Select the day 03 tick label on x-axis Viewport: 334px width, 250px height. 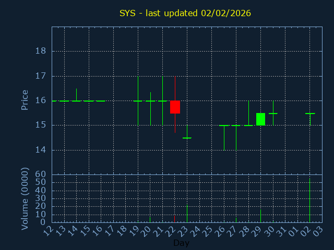318,231
